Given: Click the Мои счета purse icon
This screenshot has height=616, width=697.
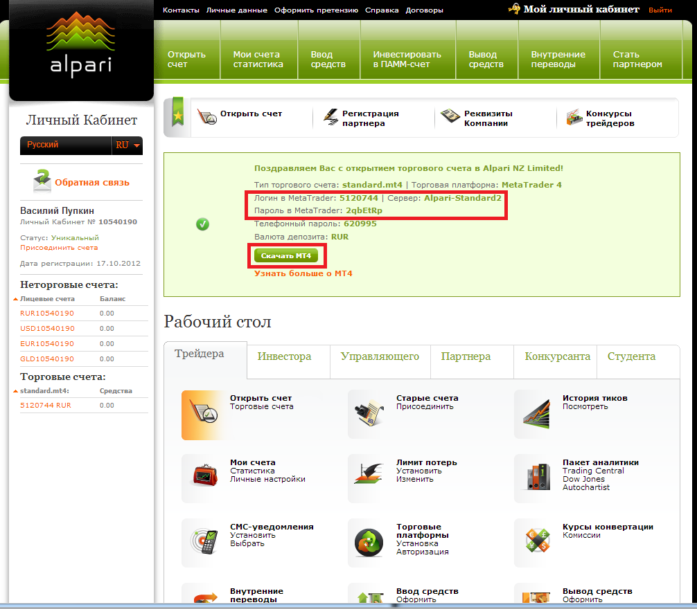Looking at the screenshot, I should point(205,475).
